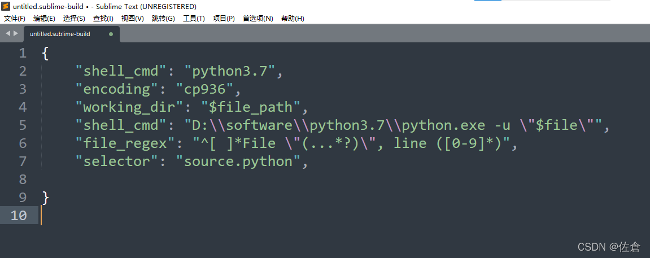Click the Sublime Text logo in title bar
The image size is (650, 258).
coord(6,6)
